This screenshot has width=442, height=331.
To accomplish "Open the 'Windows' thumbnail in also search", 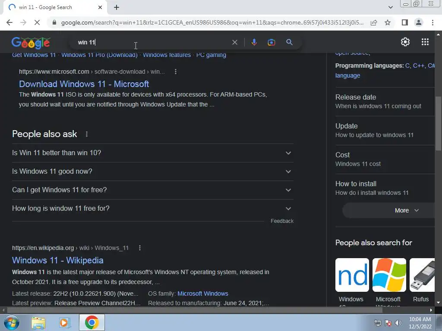I will (352, 275).
